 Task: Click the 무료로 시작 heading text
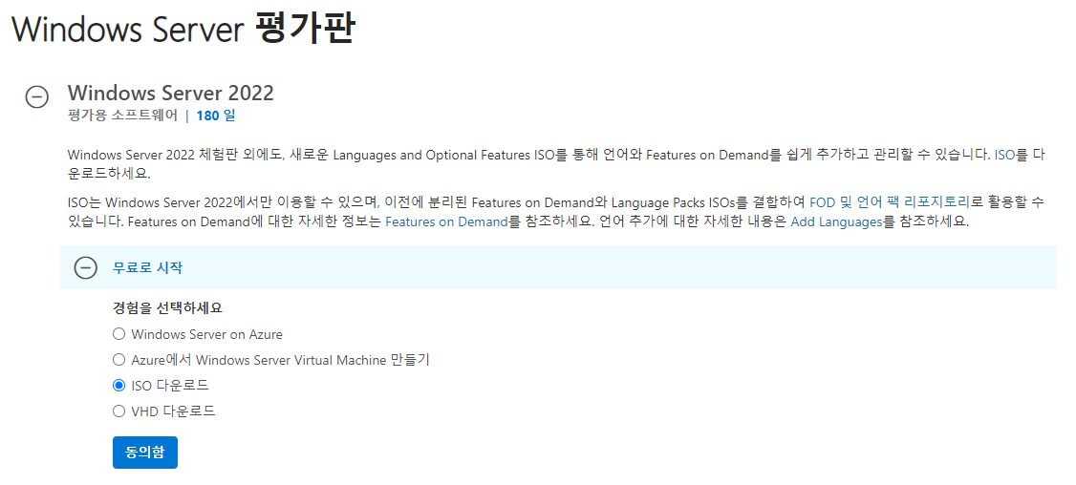point(147,267)
